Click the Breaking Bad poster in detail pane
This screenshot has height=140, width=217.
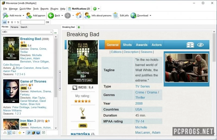[83, 62]
